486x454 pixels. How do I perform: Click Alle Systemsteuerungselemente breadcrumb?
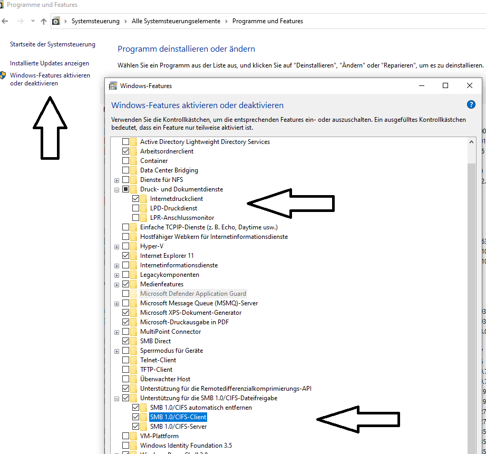[x=176, y=21]
